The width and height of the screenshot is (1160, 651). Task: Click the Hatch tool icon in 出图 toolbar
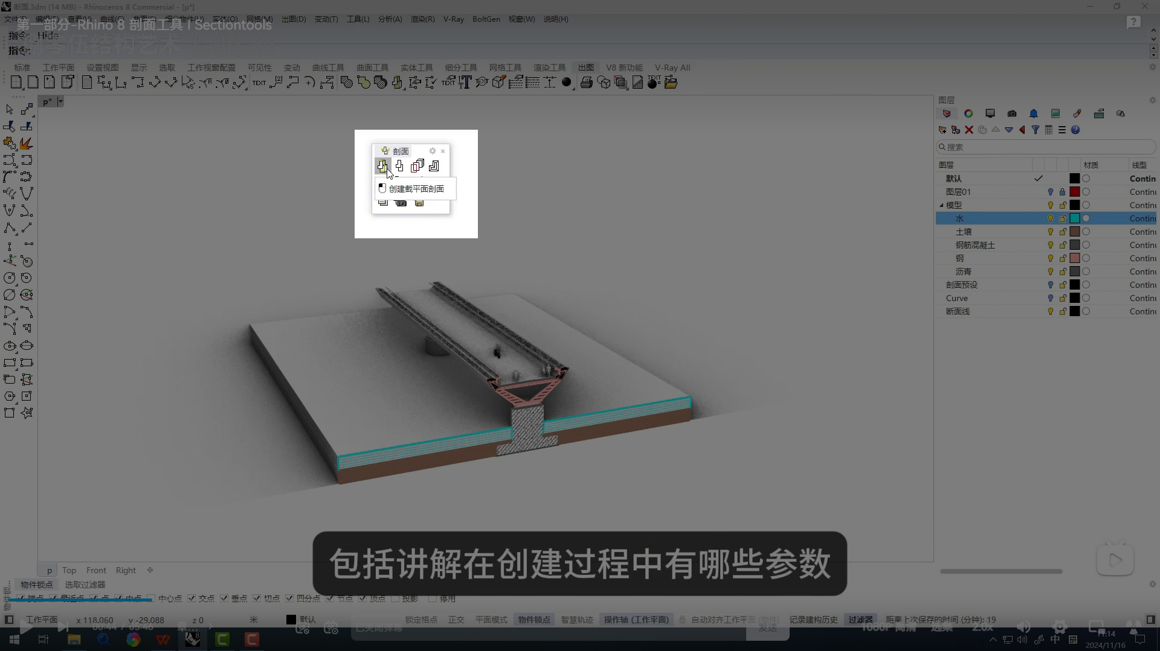pos(347,83)
